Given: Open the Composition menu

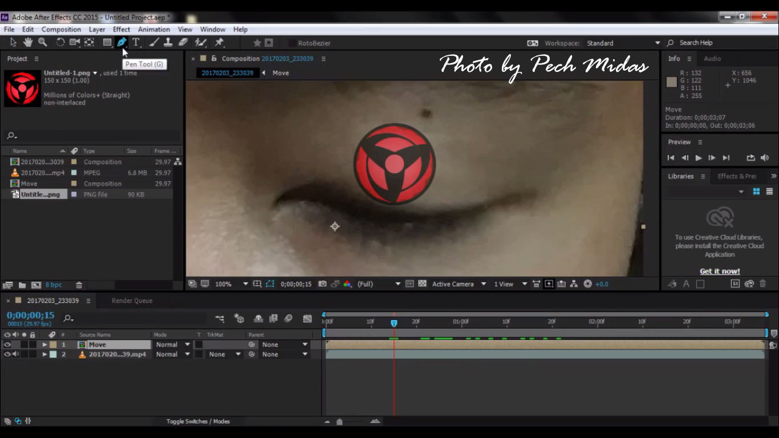Looking at the screenshot, I should (x=61, y=29).
